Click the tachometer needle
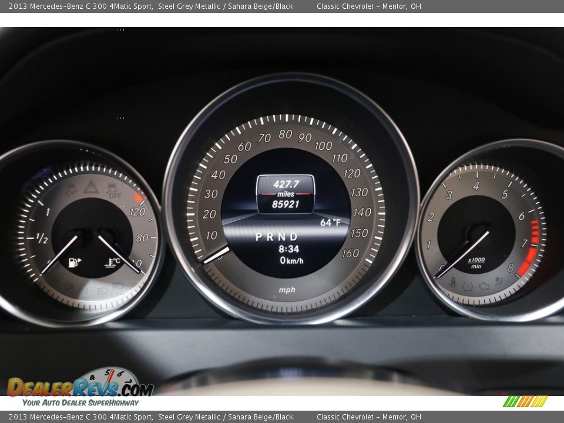564x423 pixels. 462,255
